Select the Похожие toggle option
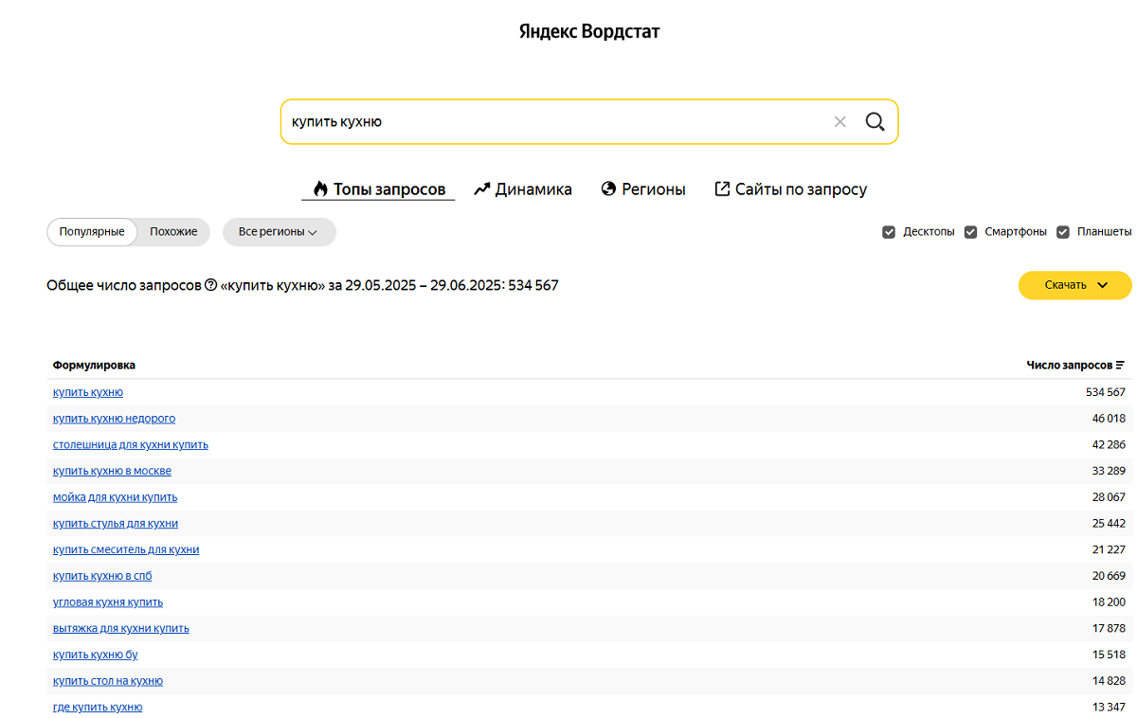Screen dimensions: 1137x718 tap(173, 232)
